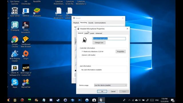The width and height of the screenshot is (183, 103).
Task: Open the ffmpegyag desktop shortcut
Action: coord(15,26)
